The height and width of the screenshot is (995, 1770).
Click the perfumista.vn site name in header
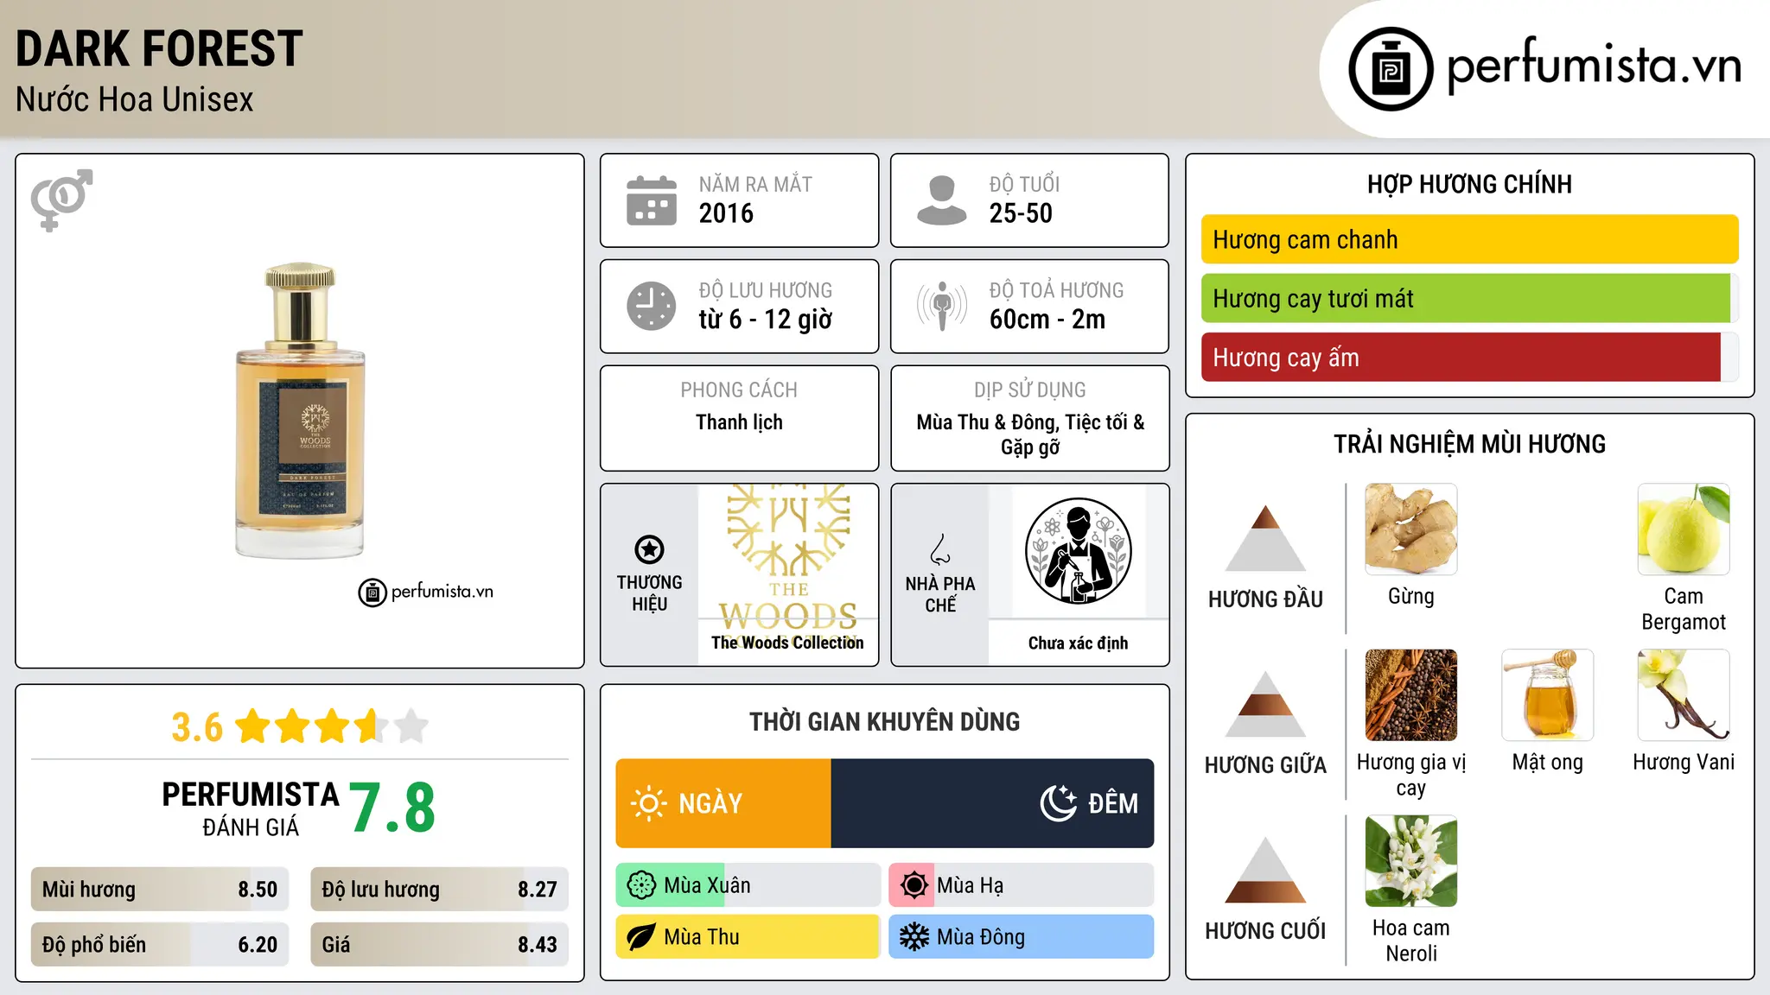click(x=1594, y=67)
